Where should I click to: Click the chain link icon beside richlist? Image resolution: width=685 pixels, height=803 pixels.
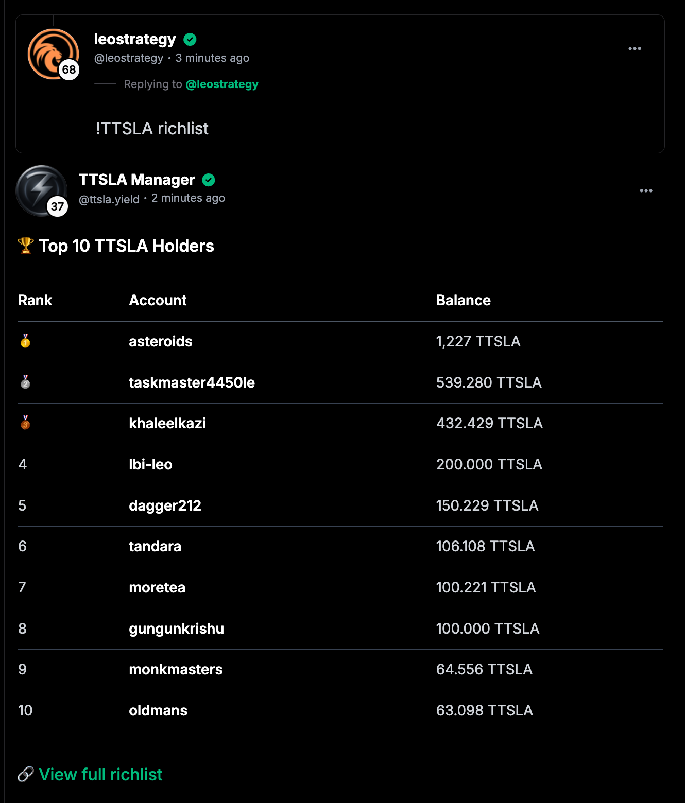[x=26, y=774]
